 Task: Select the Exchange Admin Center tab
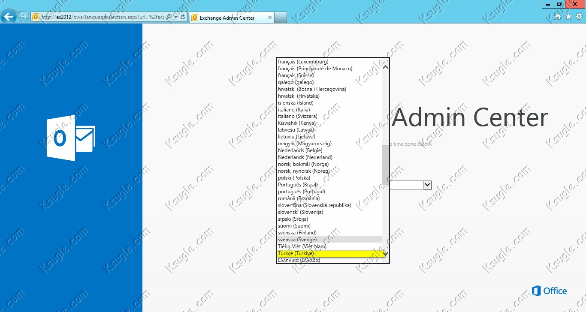click(x=232, y=18)
